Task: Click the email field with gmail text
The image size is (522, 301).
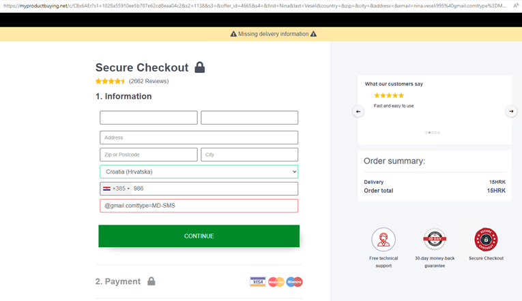Action: (x=199, y=206)
